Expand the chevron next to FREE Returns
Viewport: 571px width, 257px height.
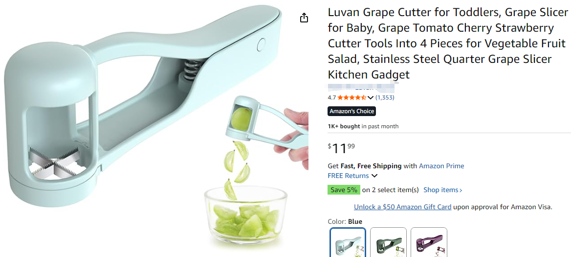pos(374,176)
